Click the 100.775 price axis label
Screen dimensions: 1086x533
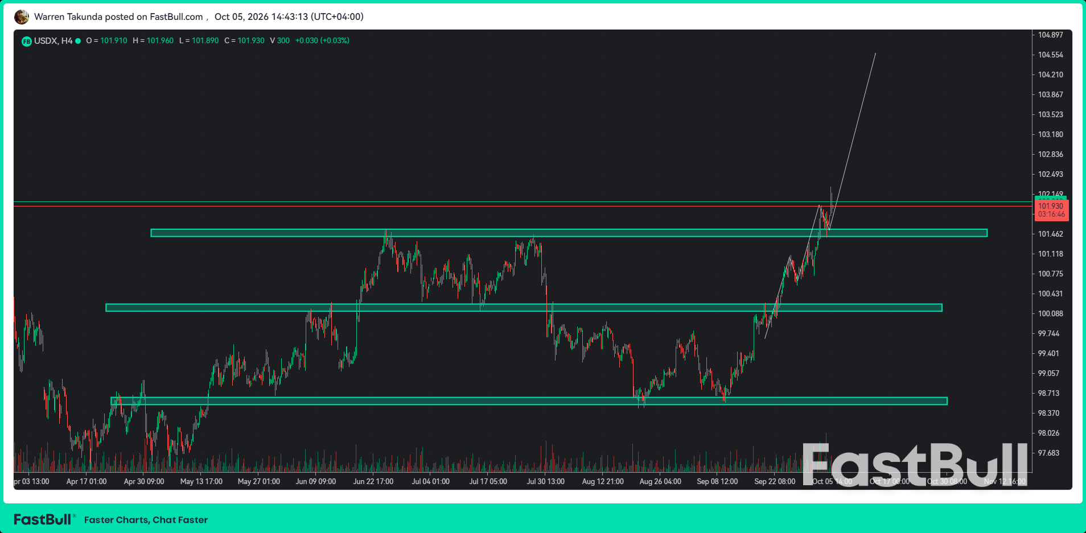point(1050,274)
